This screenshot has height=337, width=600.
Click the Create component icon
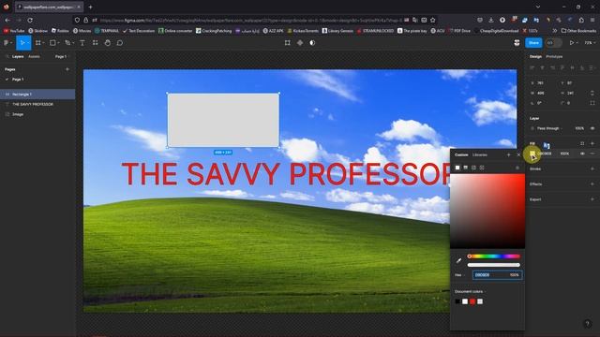click(x=300, y=43)
